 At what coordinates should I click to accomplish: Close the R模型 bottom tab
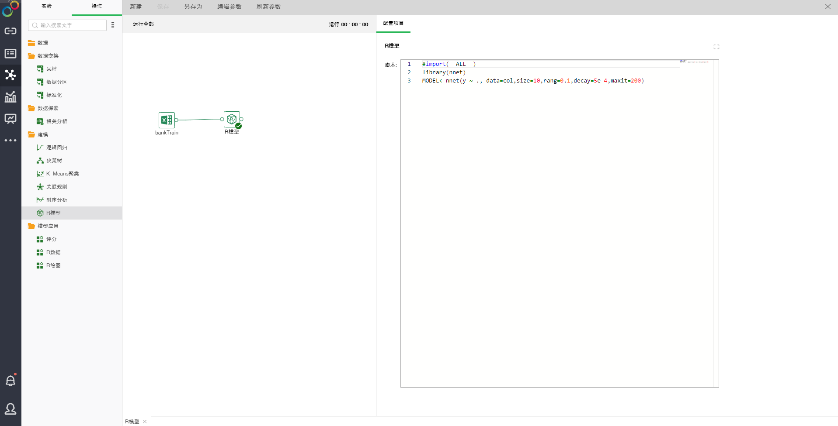(x=145, y=422)
